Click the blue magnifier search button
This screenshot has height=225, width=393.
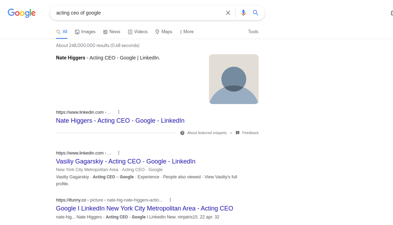click(256, 12)
